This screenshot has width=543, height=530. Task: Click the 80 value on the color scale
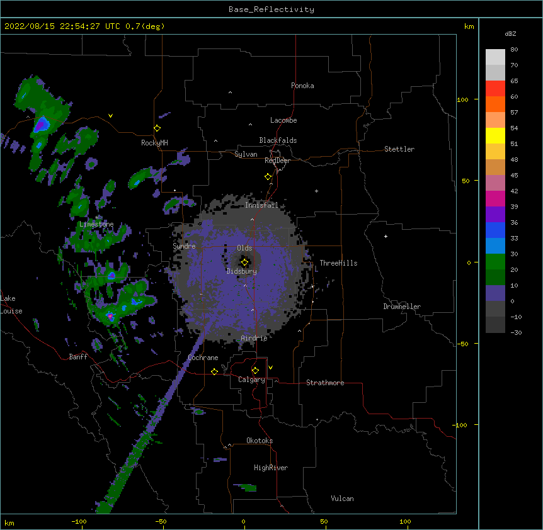pyautogui.click(x=514, y=50)
